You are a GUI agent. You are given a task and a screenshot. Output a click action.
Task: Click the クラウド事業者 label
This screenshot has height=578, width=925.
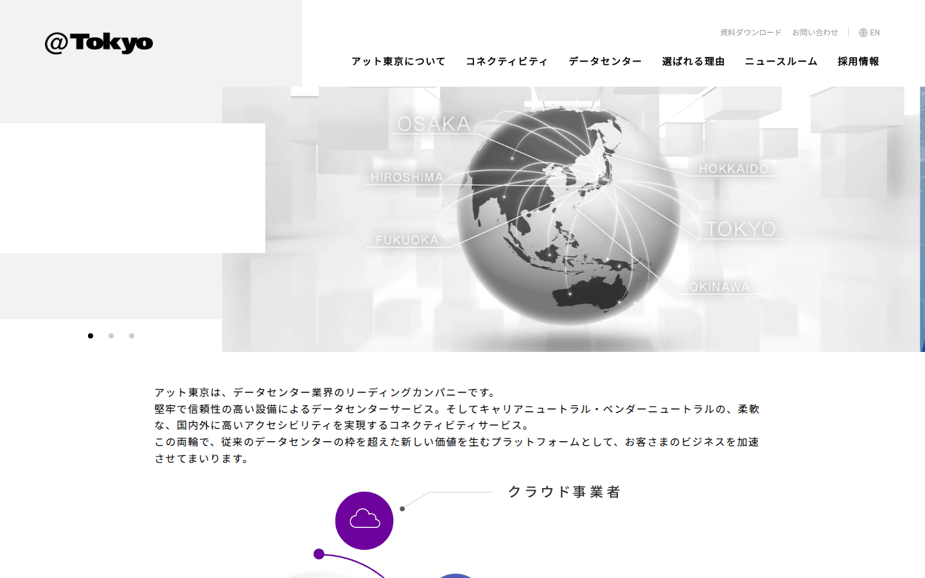565,492
